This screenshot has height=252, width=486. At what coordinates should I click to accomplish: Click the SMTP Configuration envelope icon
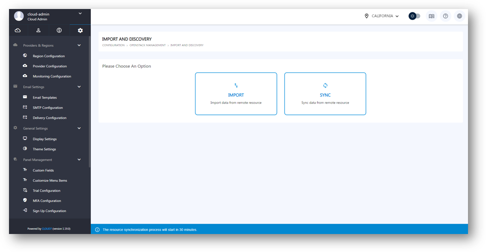25,107
